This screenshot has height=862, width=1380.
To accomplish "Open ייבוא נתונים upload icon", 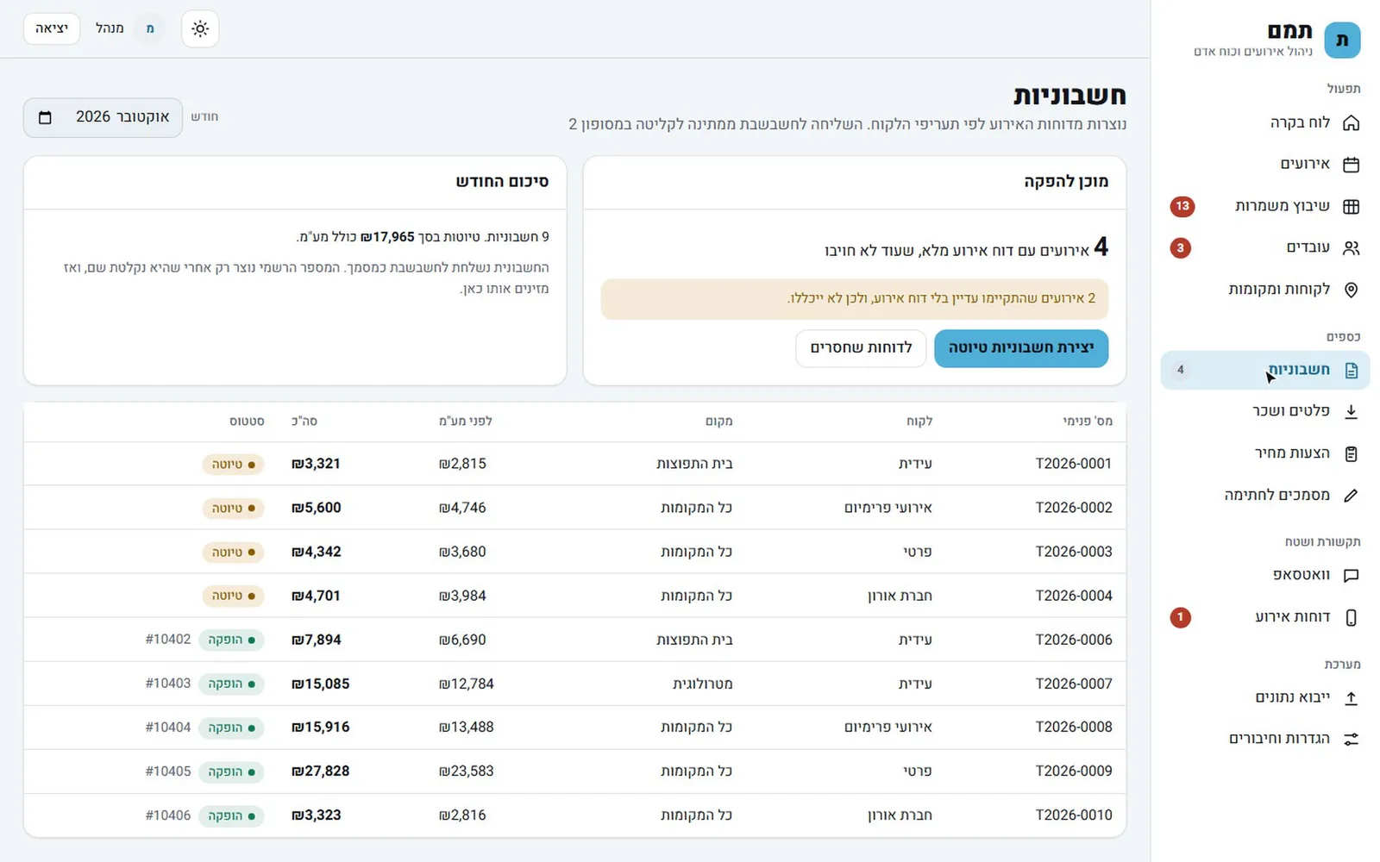I will [1351, 697].
